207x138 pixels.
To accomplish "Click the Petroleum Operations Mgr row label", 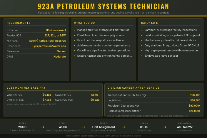I will point(123,106).
